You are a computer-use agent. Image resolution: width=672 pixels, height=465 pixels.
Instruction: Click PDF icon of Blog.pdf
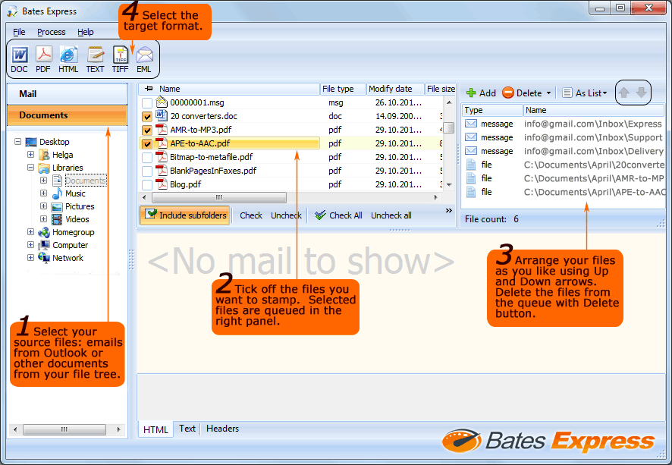(x=162, y=184)
